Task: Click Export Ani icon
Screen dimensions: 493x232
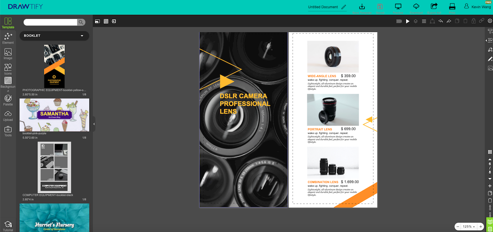Action: tap(434, 7)
